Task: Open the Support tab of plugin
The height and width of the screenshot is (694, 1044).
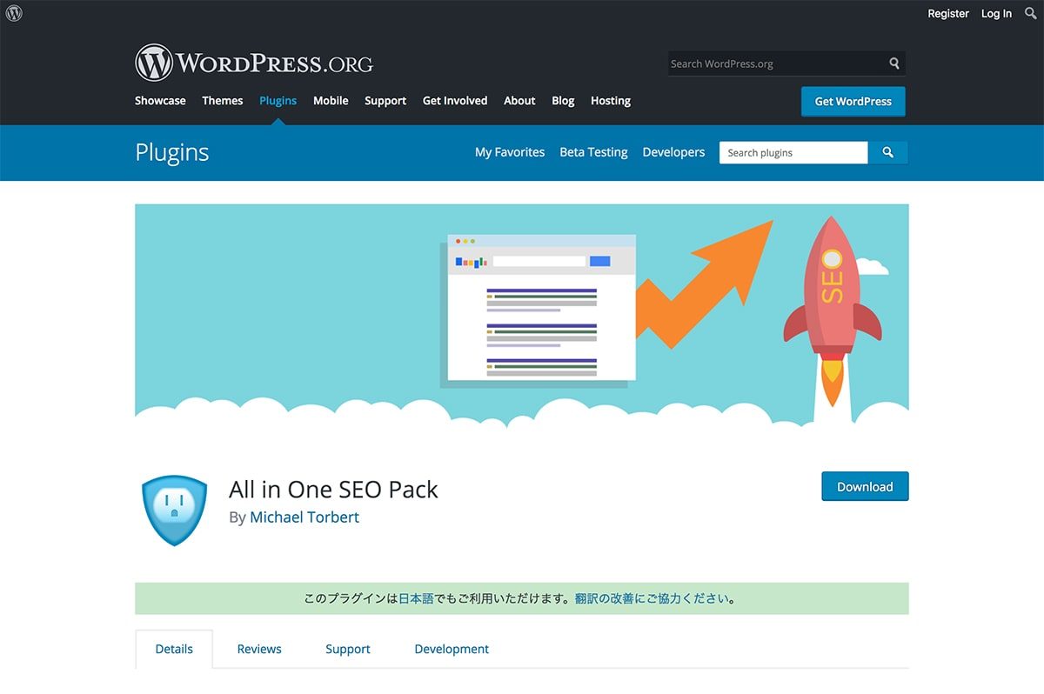Action: click(348, 649)
